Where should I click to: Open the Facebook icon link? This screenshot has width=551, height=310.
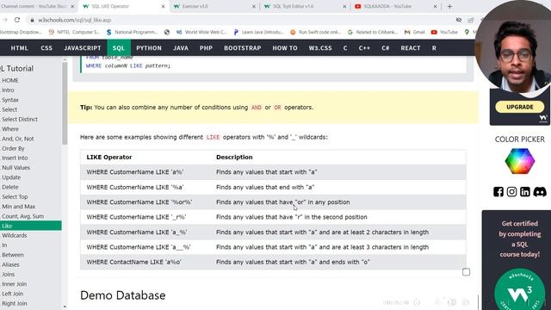[x=498, y=191]
